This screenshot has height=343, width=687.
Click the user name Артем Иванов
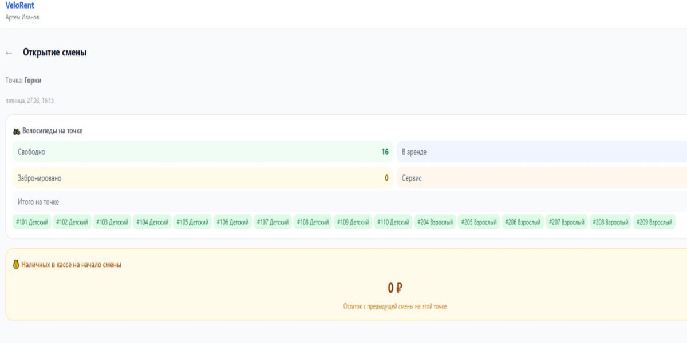[x=22, y=17]
